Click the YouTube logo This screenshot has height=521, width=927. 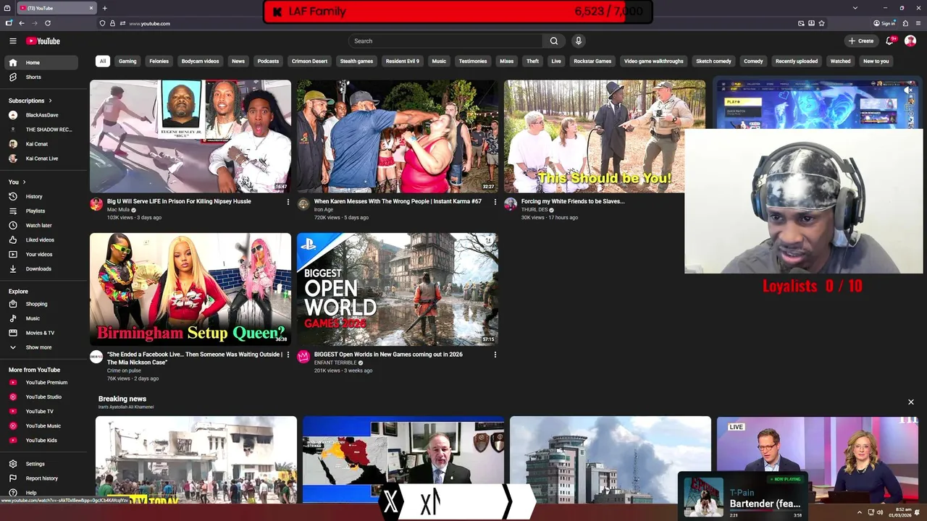(x=43, y=41)
